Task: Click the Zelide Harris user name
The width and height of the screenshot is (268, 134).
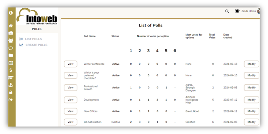Action: 249,11
